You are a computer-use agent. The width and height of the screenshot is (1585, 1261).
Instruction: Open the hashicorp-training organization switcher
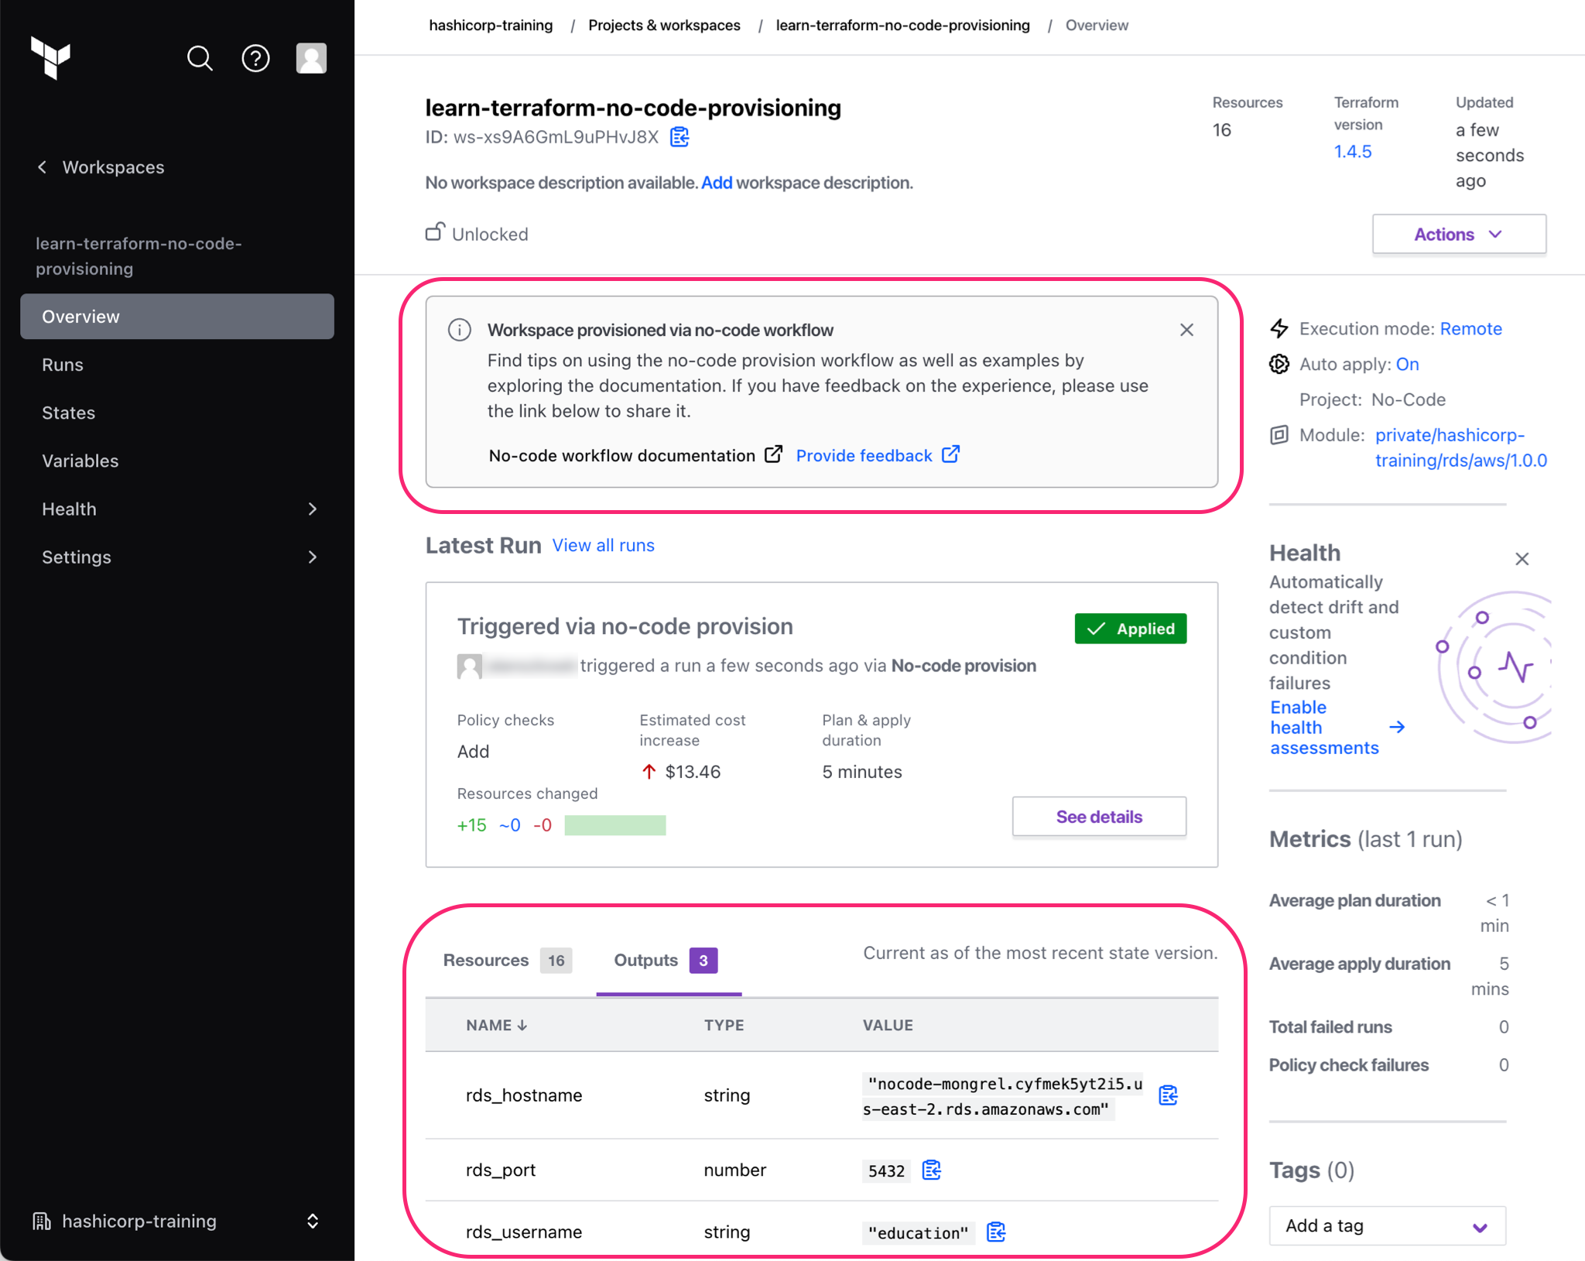tap(177, 1221)
